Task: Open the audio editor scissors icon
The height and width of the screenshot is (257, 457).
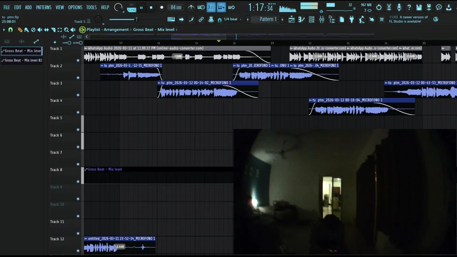Action: [x=389, y=7]
